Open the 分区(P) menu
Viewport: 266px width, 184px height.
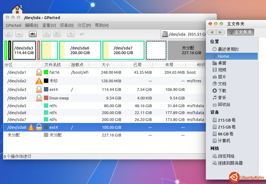[x=84, y=25]
